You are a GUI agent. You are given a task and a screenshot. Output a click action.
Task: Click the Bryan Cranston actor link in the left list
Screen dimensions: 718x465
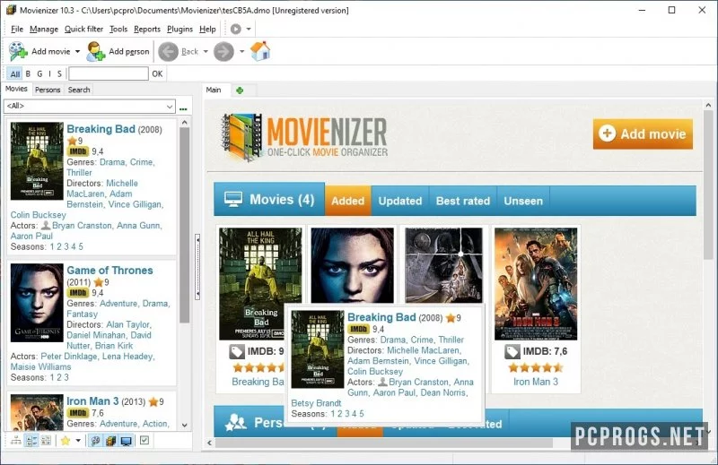pos(82,226)
